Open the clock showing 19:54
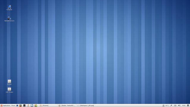 (x=184, y=106)
